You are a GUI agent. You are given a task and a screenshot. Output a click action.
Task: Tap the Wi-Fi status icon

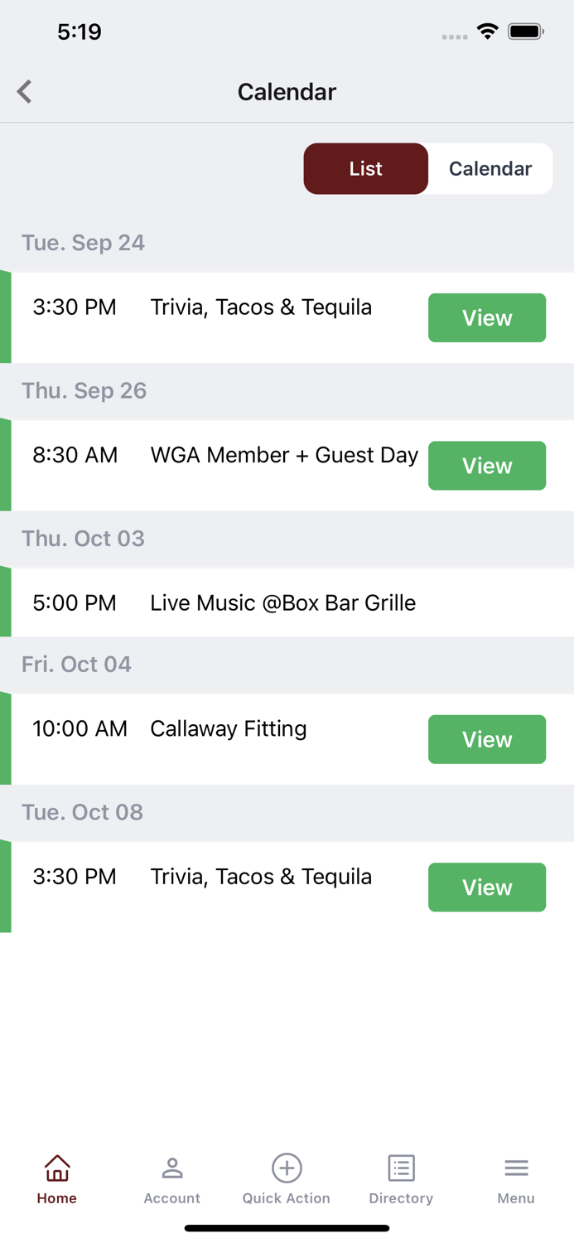pyautogui.click(x=488, y=31)
